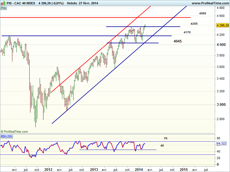
Task: Select the current price tag 4 396,39
Action: [223, 26]
